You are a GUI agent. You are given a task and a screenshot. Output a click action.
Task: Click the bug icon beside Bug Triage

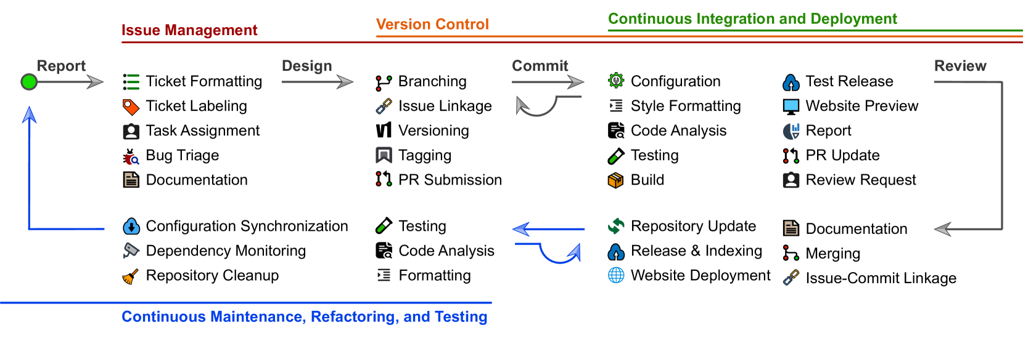[x=131, y=156]
